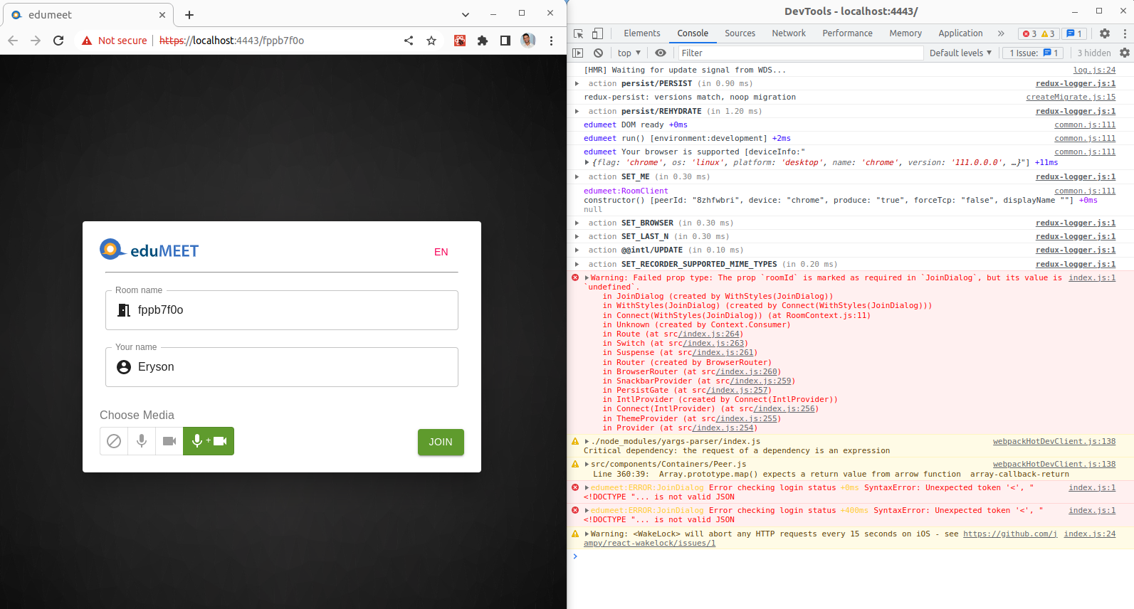
Task: Open the Chrome profile avatar
Action: coord(528,41)
